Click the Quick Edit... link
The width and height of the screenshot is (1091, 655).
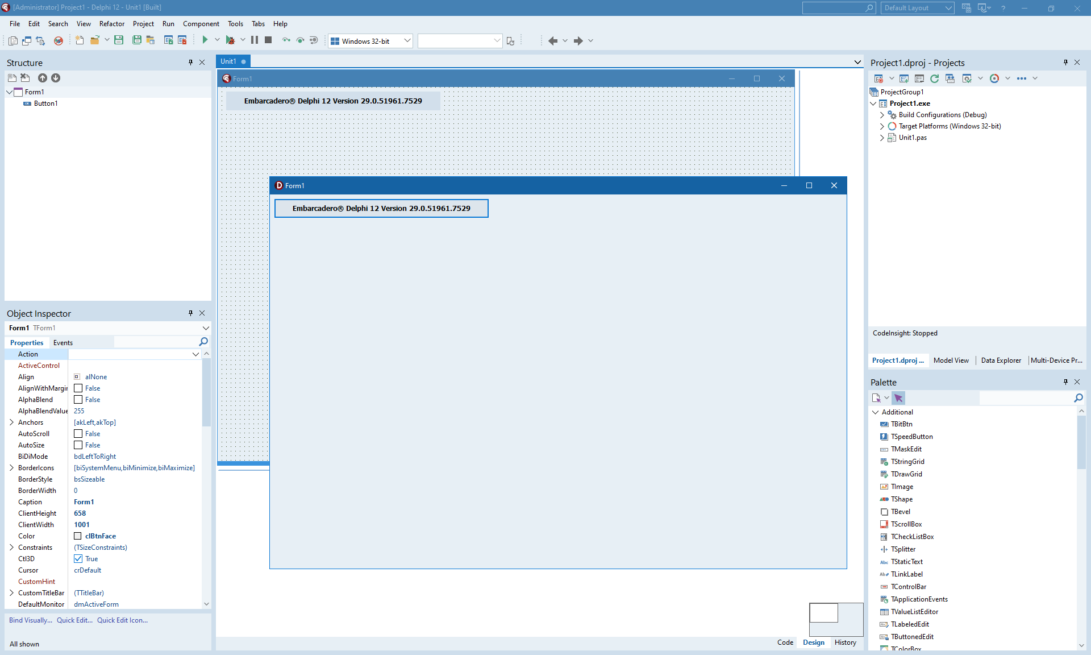74,620
